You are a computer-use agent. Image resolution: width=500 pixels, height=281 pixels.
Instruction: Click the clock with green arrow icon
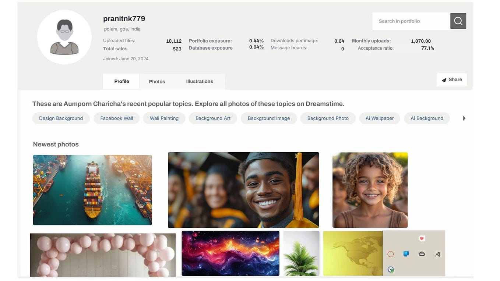click(x=391, y=270)
